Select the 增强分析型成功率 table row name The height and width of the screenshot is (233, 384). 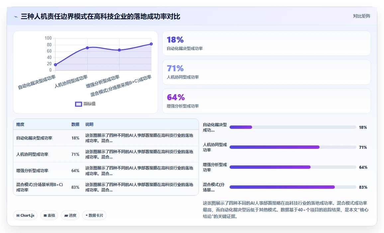pyautogui.click(x=32, y=171)
